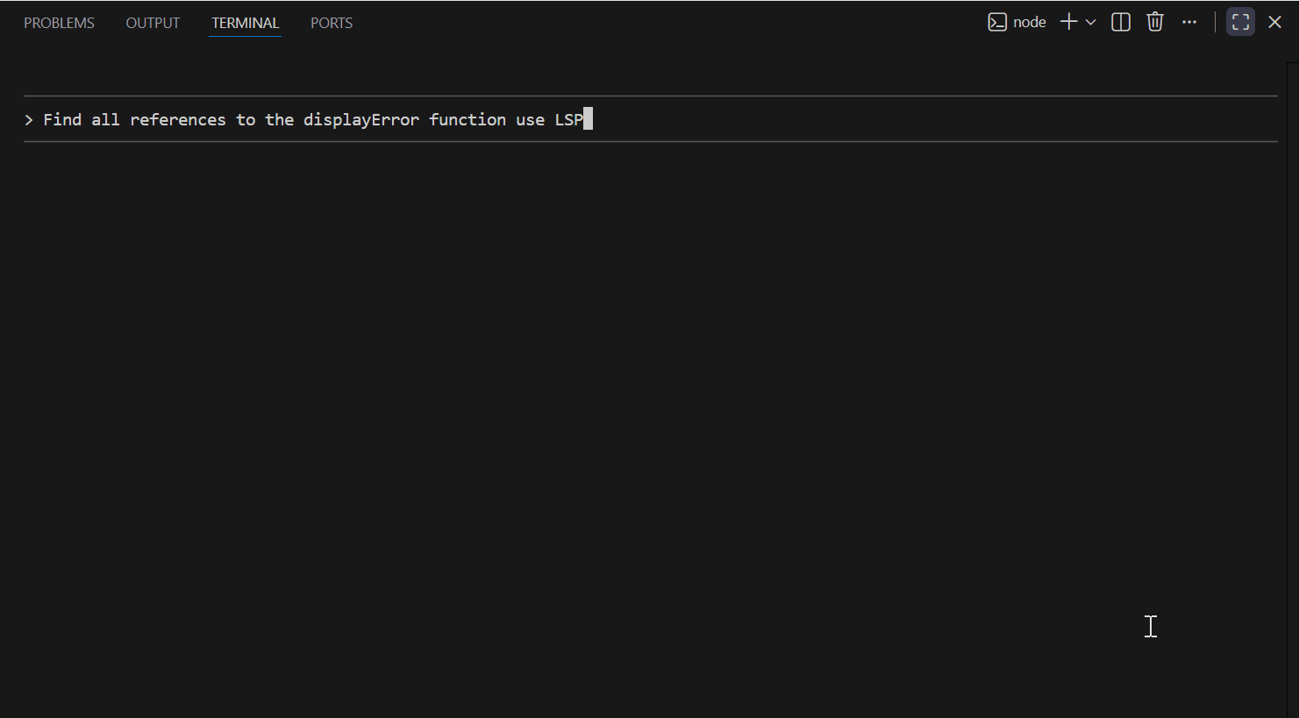Click the "node" terminal name label

(x=1030, y=22)
